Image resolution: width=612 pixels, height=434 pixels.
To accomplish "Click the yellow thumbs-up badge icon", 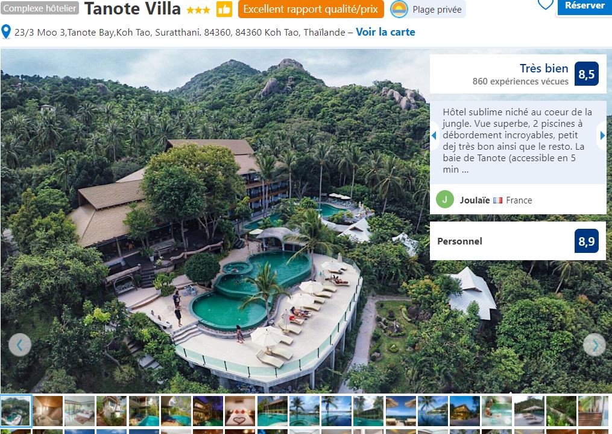I will click(x=224, y=10).
